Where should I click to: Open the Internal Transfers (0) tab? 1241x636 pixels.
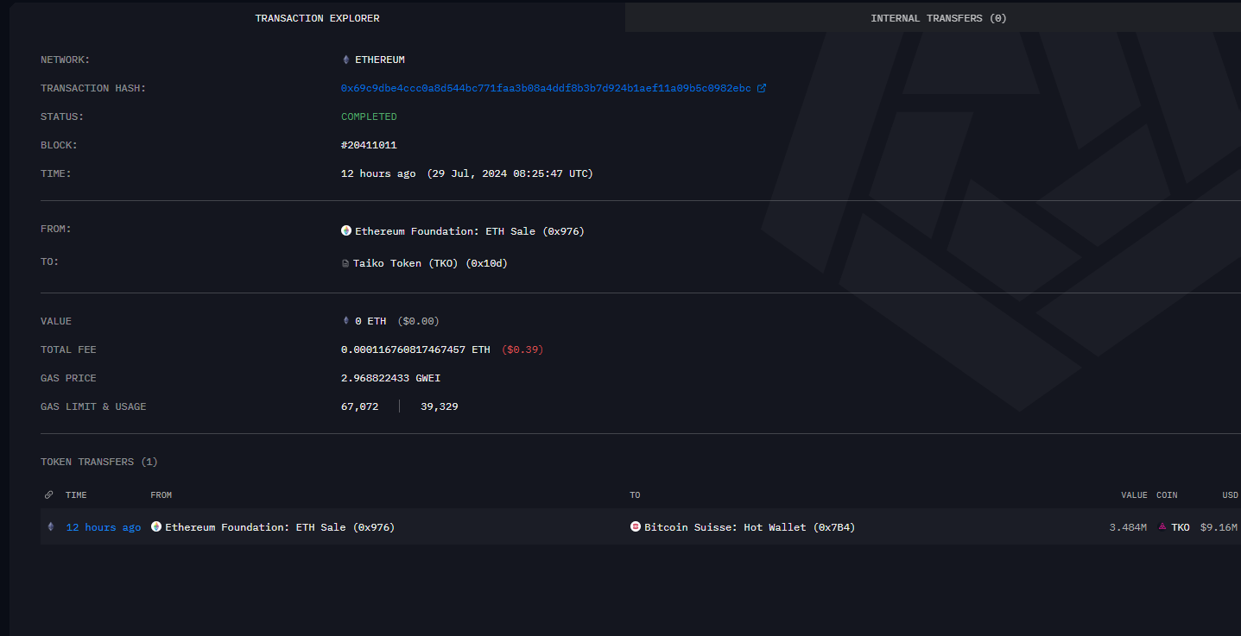938,18
